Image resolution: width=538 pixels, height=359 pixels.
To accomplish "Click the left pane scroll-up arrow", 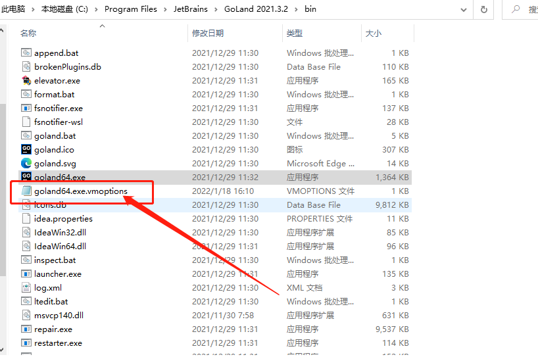I will tap(2, 30).
